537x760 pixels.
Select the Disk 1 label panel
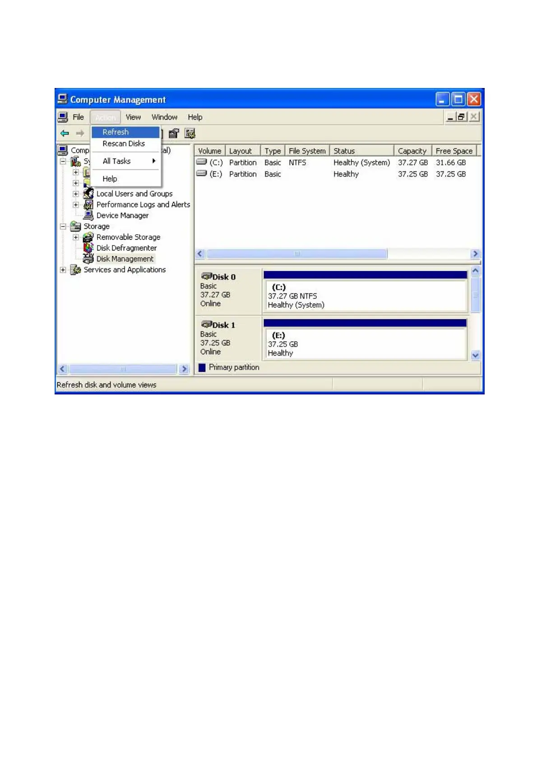coord(229,338)
